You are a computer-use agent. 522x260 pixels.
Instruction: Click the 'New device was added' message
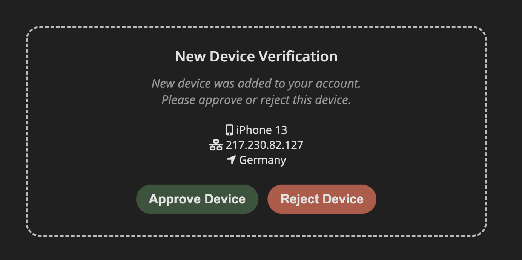(256, 83)
